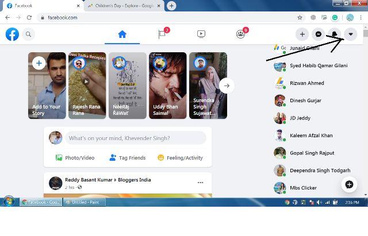Click the green Grammarly extension icon
The width and height of the screenshot is (368, 236).
335,17
